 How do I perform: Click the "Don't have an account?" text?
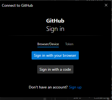[x=48, y=87]
